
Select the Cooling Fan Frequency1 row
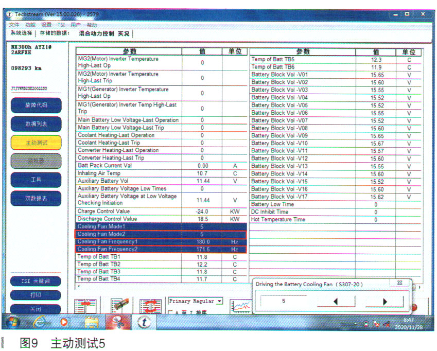tap(161, 241)
